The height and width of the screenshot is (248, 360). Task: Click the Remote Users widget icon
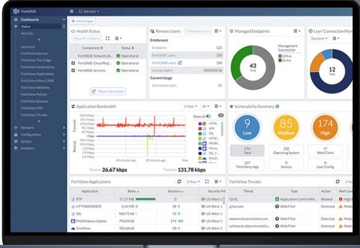coord(152,31)
